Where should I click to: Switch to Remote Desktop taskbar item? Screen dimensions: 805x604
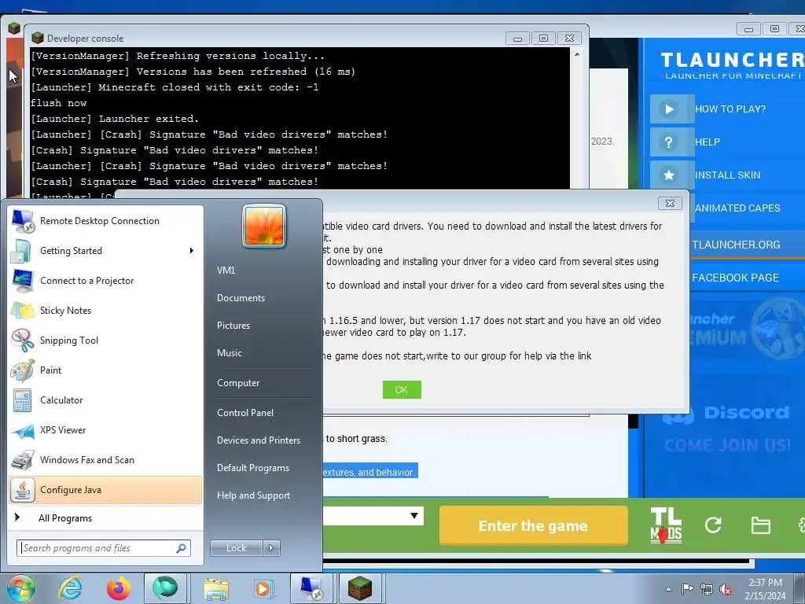tap(311, 588)
